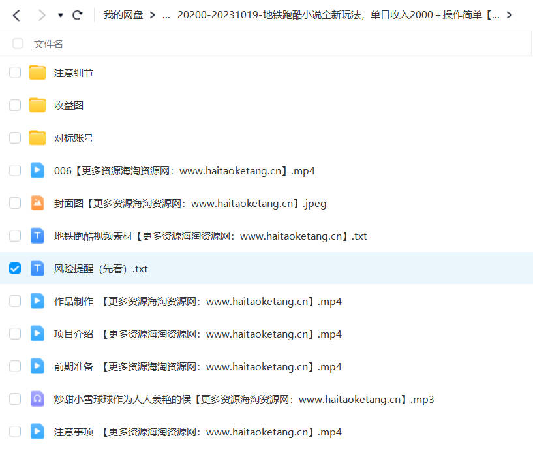Open file name 封面图【更多资源海淘资源网】.jpeg
533x459 pixels.
click(190, 204)
